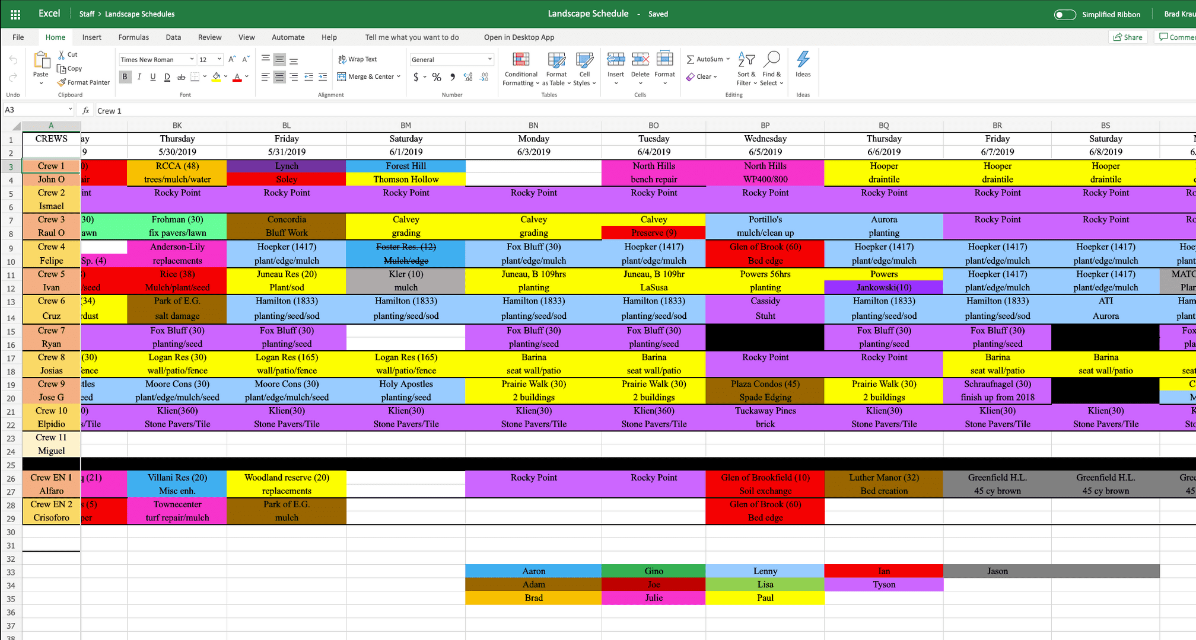This screenshot has height=640, width=1196.
Task: Open the File menu
Action: tap(18, 37)
